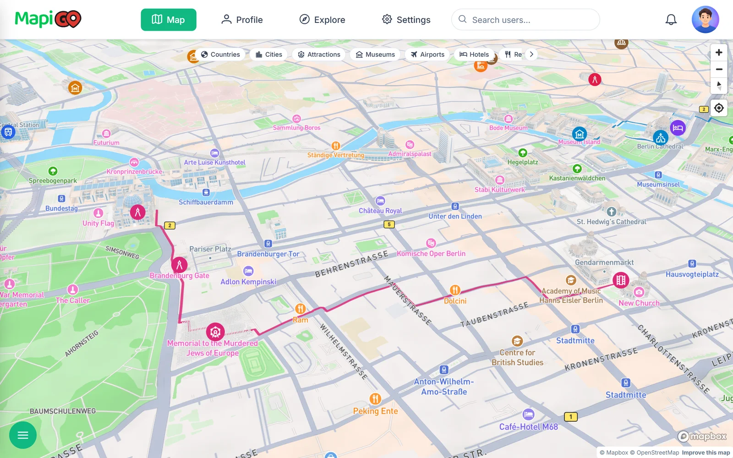
Task: Click the MapiGo logo
Action: point(48,19)
